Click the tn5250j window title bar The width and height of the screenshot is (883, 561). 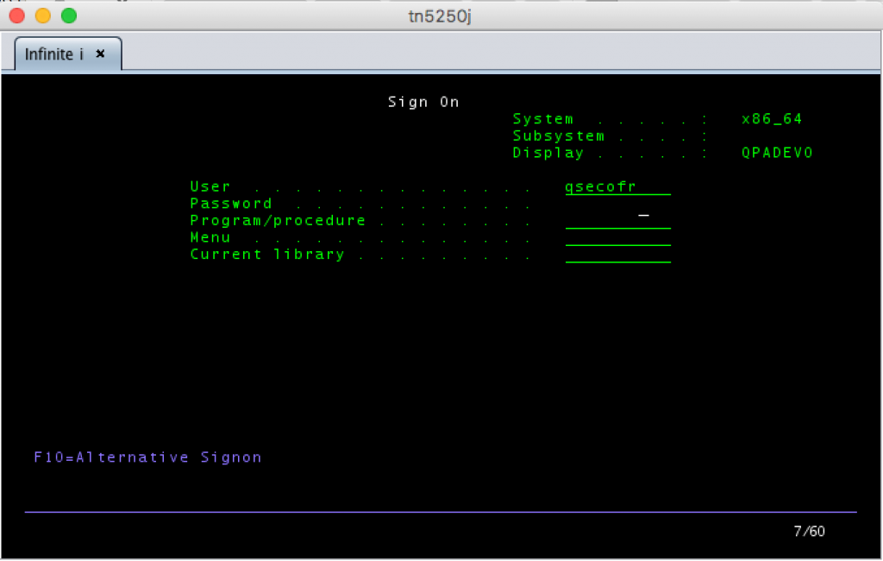441,16
